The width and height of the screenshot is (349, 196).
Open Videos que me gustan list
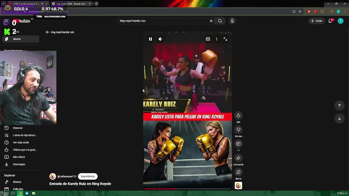pyautogui.click(x=21, y=150)
